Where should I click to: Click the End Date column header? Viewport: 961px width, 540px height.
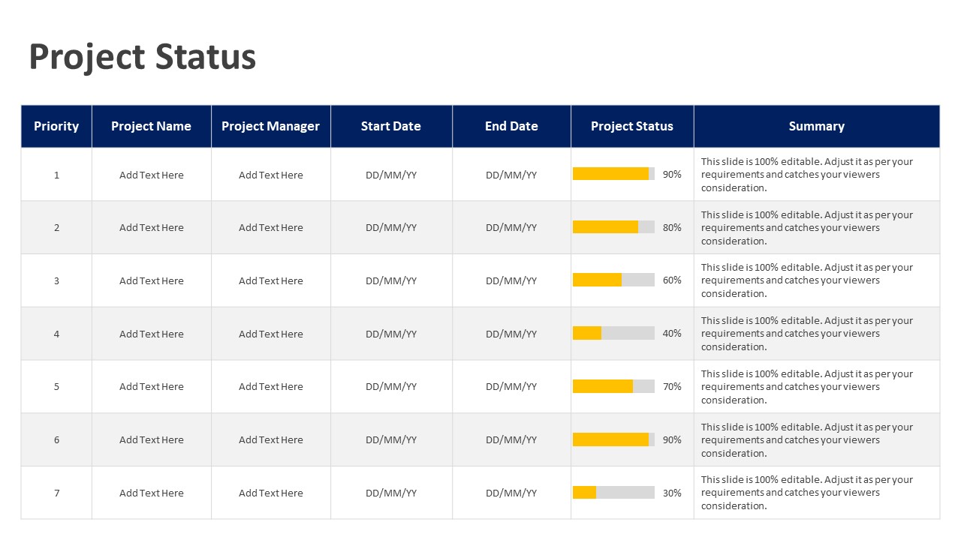pos(511,126)
